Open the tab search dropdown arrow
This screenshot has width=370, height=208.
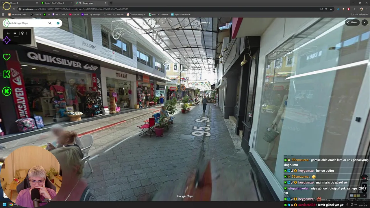[x=3, y=3]
